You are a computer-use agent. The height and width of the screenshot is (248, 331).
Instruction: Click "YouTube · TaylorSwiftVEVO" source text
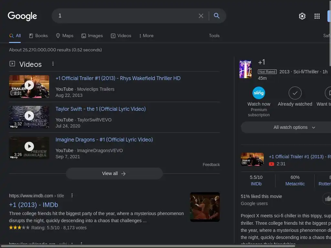click(x=84, y=120)
